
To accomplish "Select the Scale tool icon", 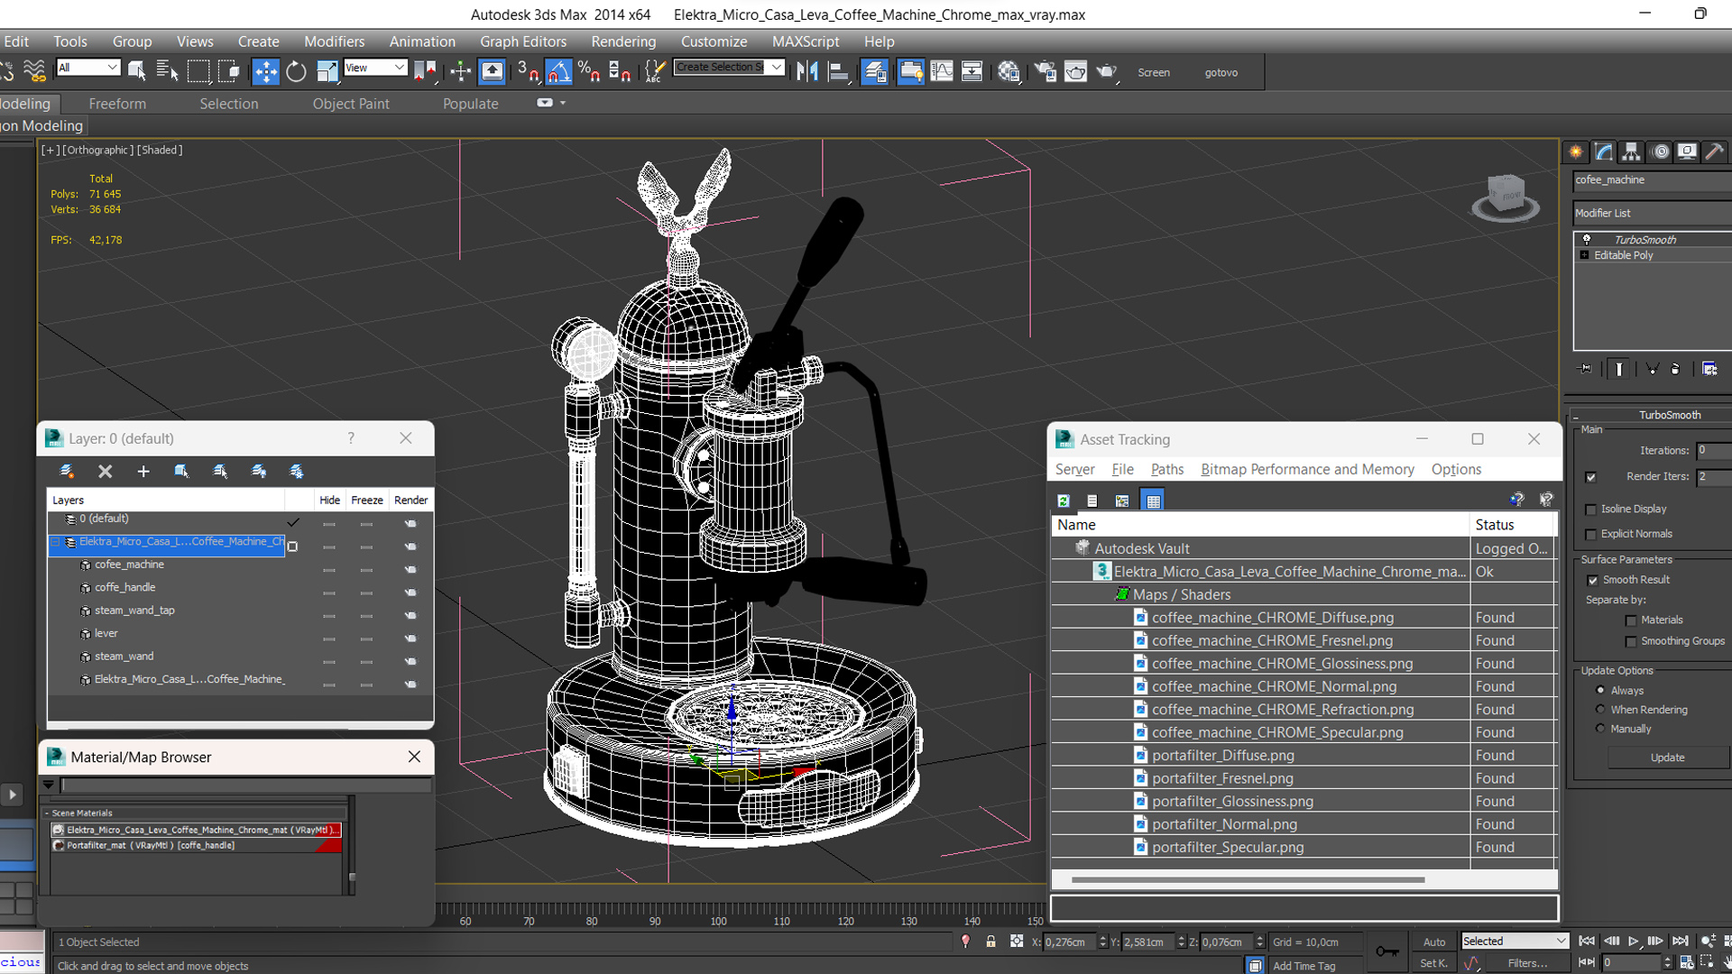I will tap(327, 72).
